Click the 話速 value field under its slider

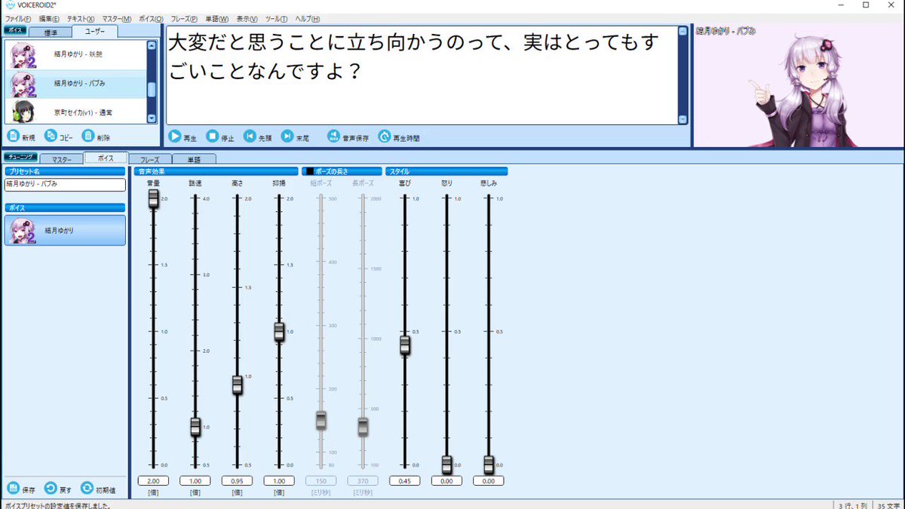click(195, 480)
